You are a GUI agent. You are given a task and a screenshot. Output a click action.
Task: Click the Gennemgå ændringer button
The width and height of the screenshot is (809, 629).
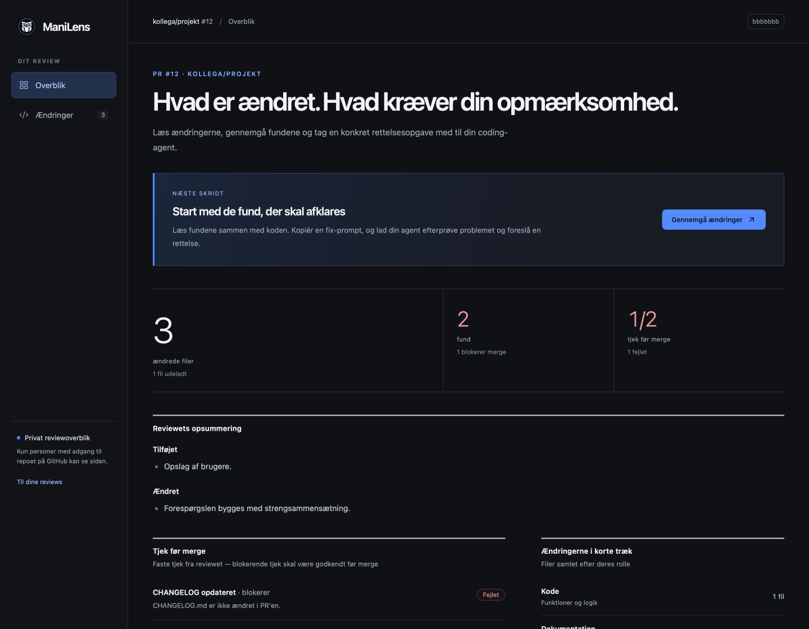(713, 220)
